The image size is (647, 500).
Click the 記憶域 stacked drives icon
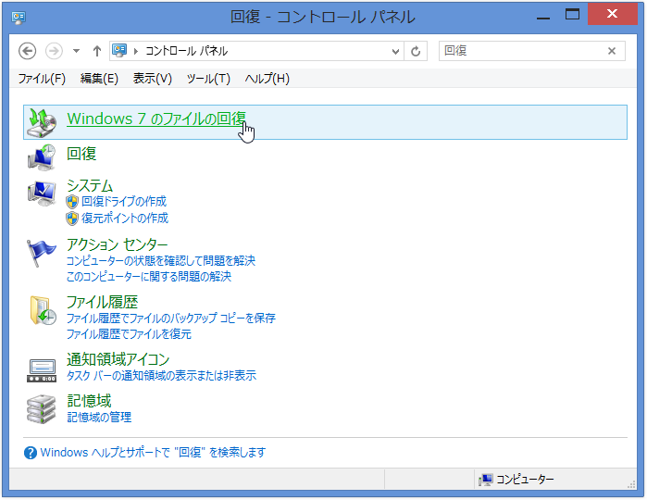[x=42, y=409]
